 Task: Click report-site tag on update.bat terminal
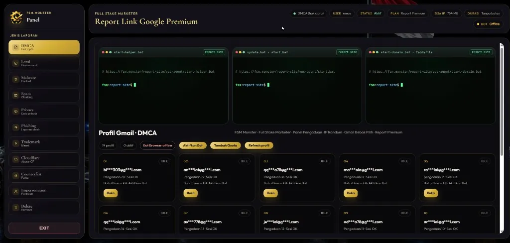point(347,52)
